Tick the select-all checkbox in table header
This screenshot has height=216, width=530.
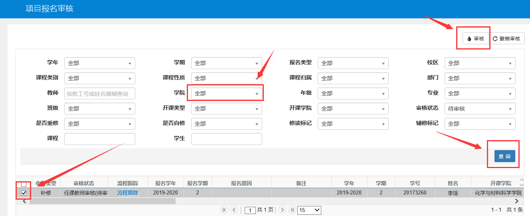pos(24,184)
